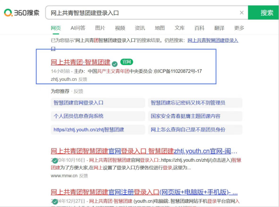Open the 视频 tab
The width and height of the screenshot is (279, 207).
[120, 28]
